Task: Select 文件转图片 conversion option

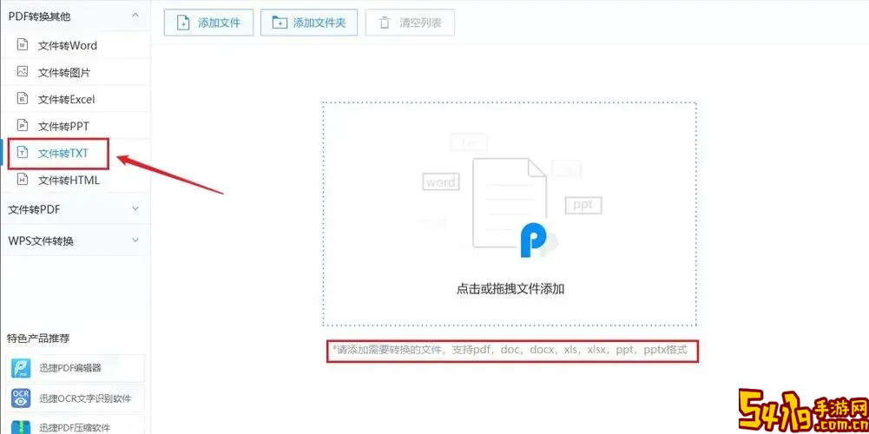Action: (76, 72)
